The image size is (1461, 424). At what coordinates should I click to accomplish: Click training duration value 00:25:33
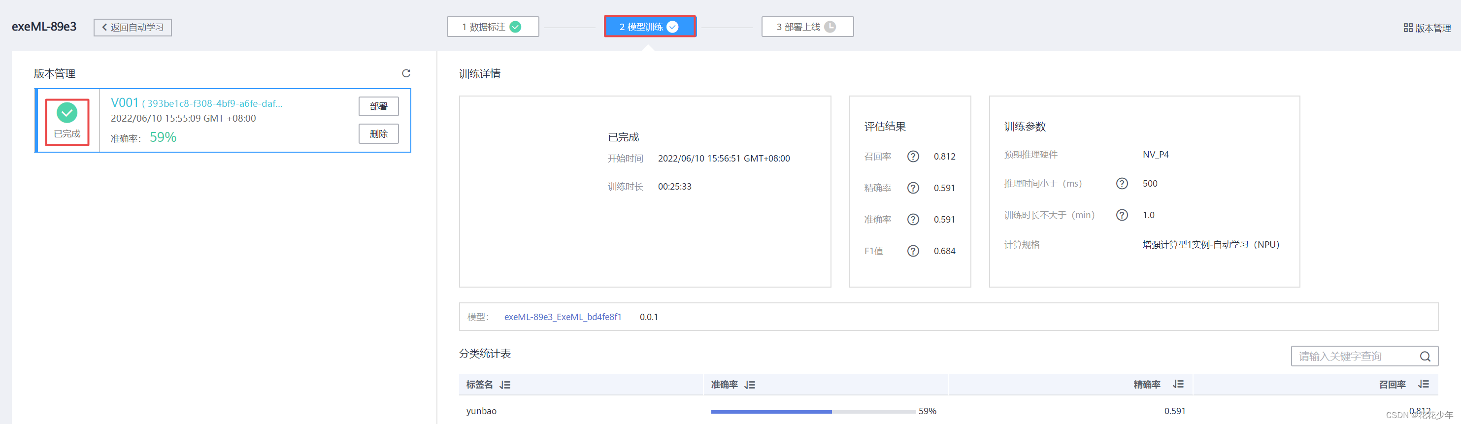click(674, 187)
